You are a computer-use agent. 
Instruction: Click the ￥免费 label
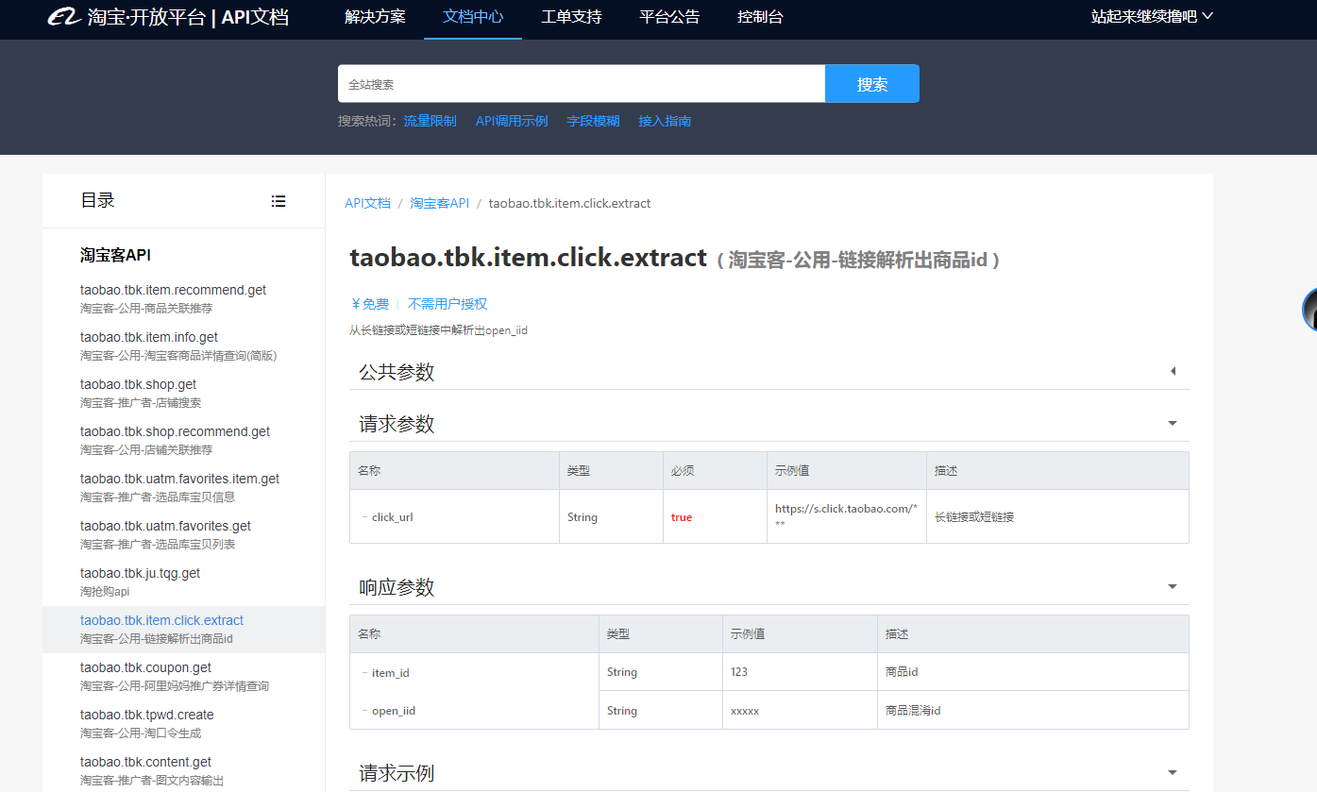tap(369, 304)
